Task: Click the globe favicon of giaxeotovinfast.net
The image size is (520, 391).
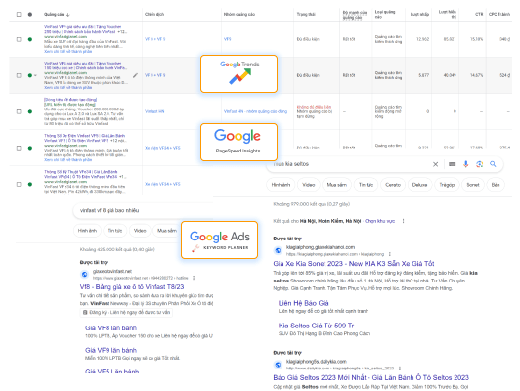Action: (x=85, y=275)
